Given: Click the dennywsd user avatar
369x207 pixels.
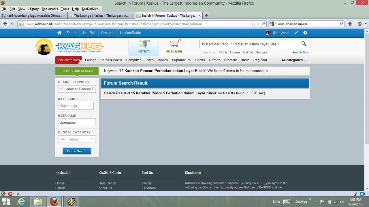Looking at the screenshot, I should tap(268, 33).
